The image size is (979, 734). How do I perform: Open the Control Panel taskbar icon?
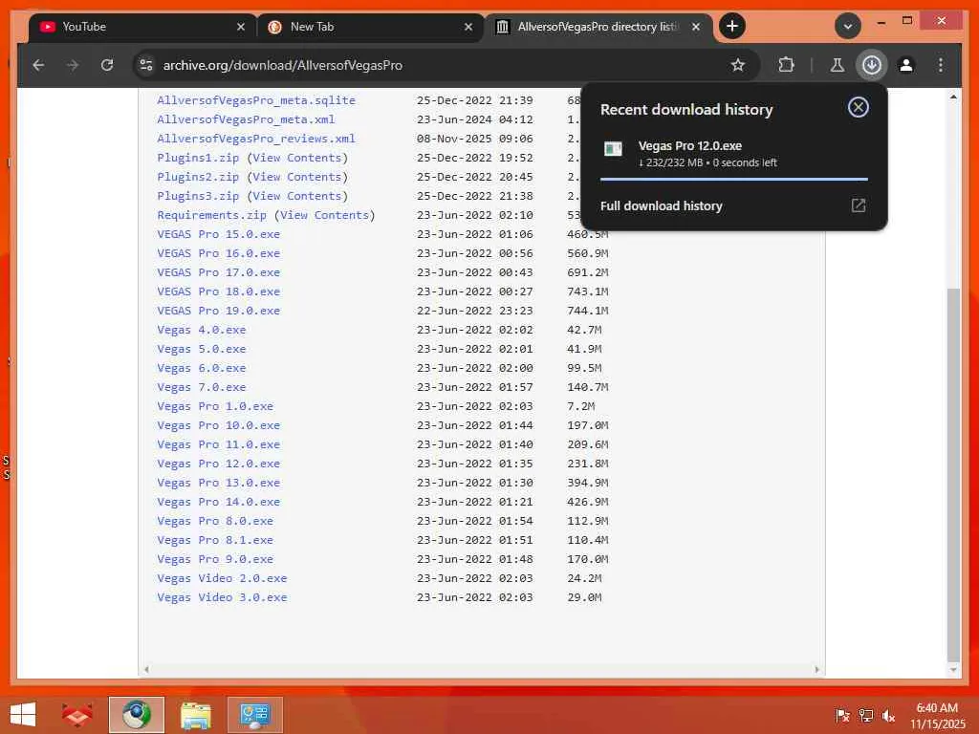tap(254, 715)
